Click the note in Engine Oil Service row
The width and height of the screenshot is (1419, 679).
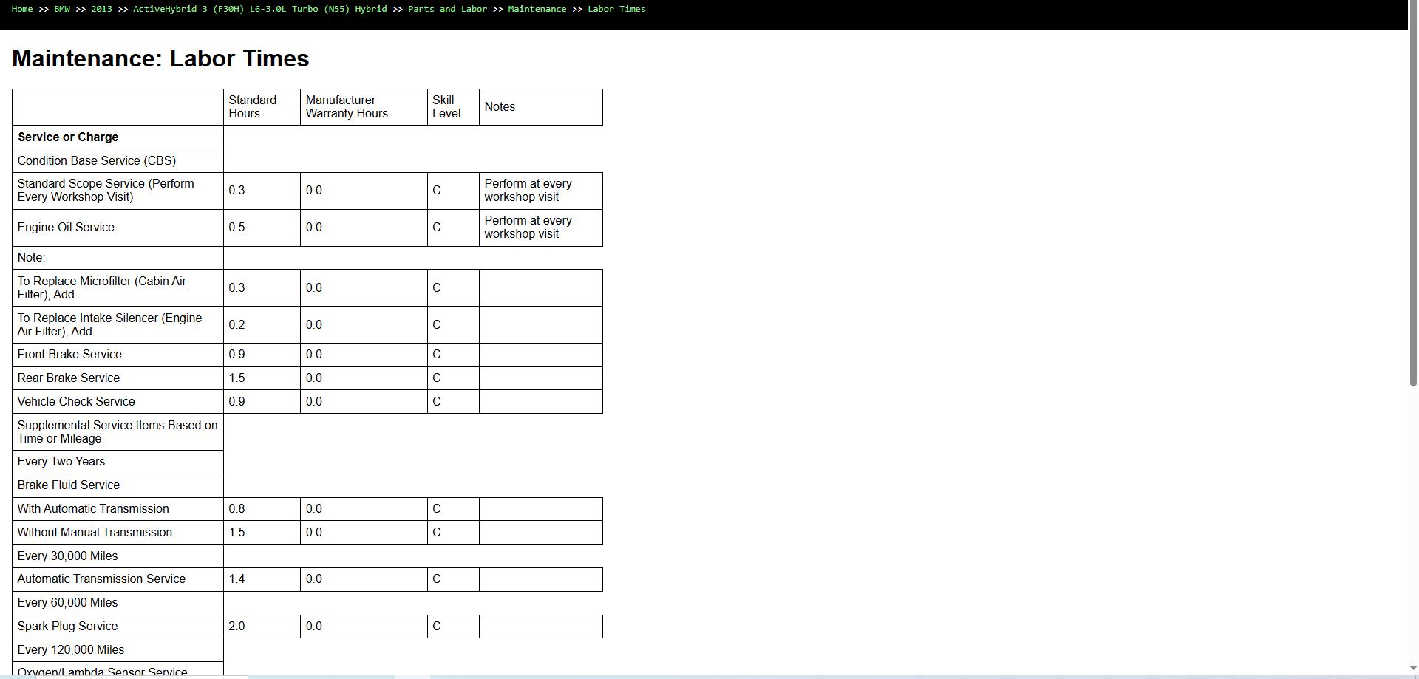click(x=541, y=228)
